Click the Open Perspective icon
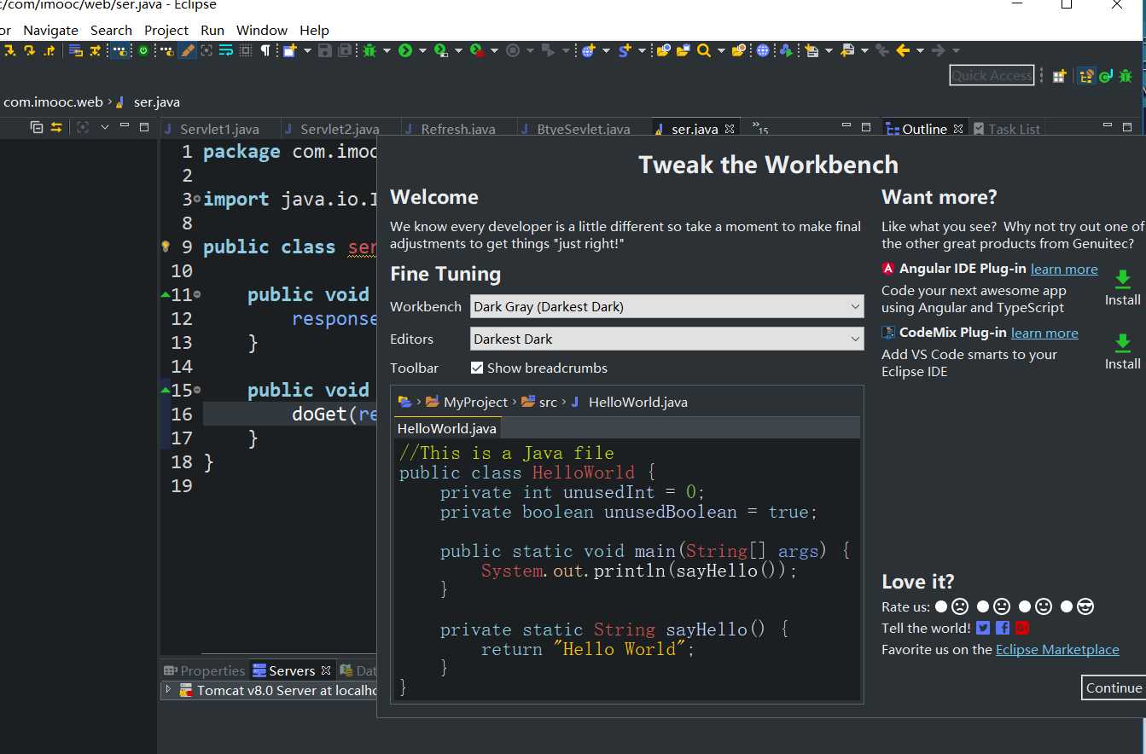The height and width of the screenshot is (754, 1146). (x=1059, y=76)
